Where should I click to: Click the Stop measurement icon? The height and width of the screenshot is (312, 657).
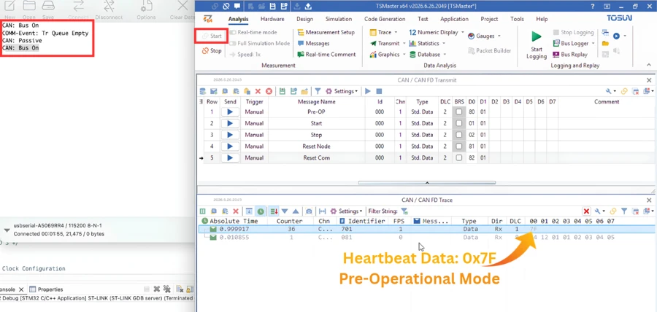point(205,51)
